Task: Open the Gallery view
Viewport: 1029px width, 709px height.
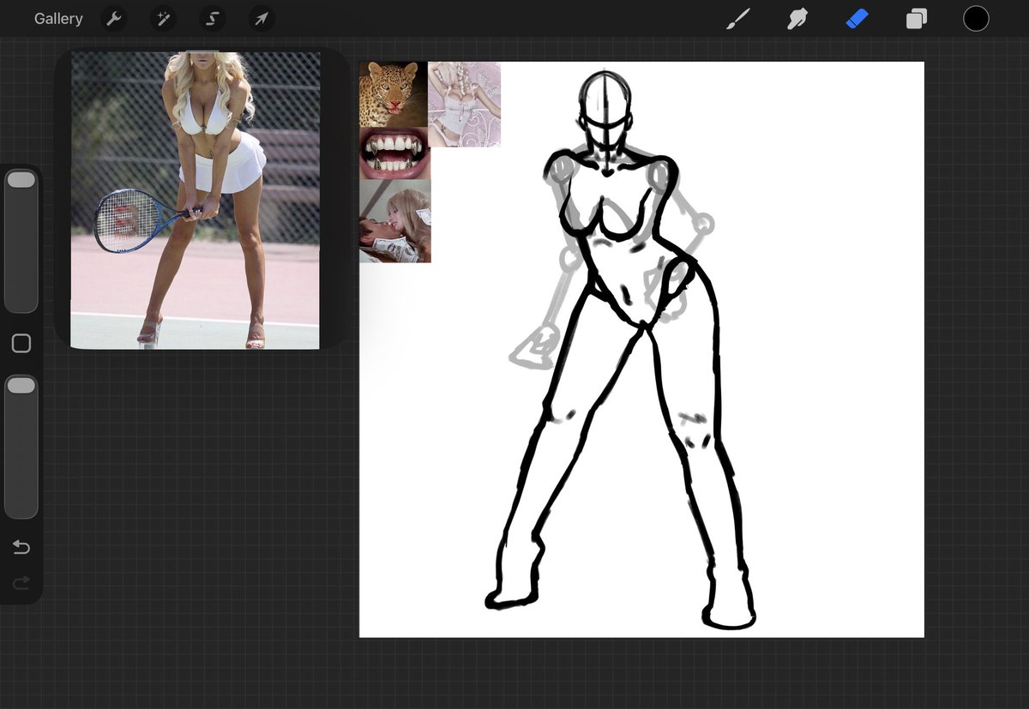Action: (x=58, y=19)
